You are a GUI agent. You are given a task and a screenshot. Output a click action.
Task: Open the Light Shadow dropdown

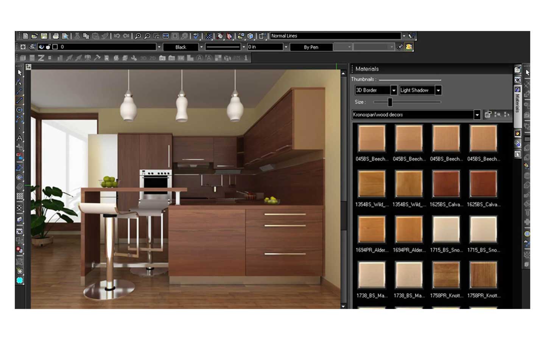coord(438,90)
